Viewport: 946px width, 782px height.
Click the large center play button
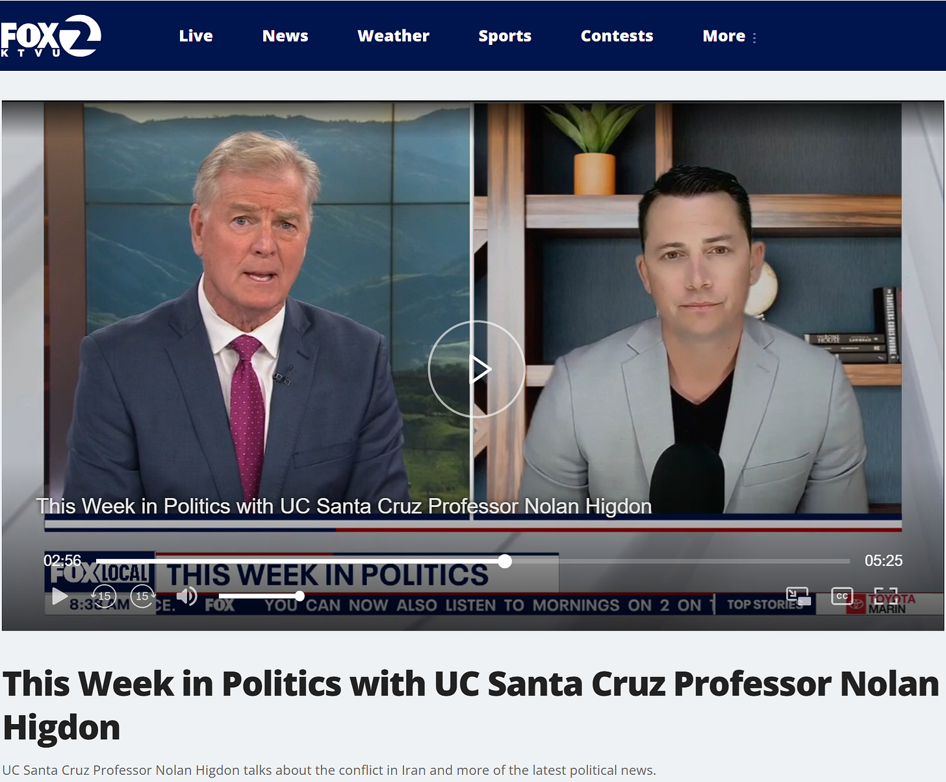pos(477,369)
